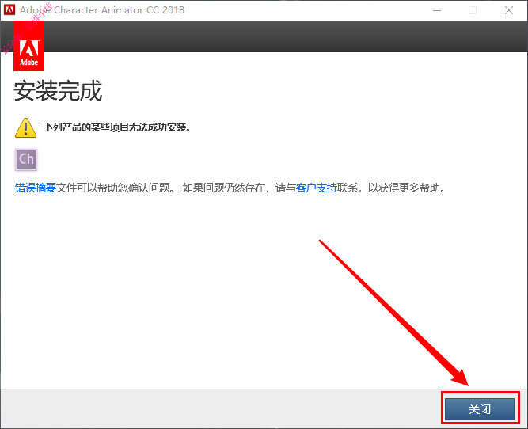Minimize the installer window

click(x=437, y=10)
